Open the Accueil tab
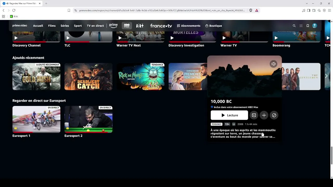Screen dimensions: 333x187 coord(38,26)
